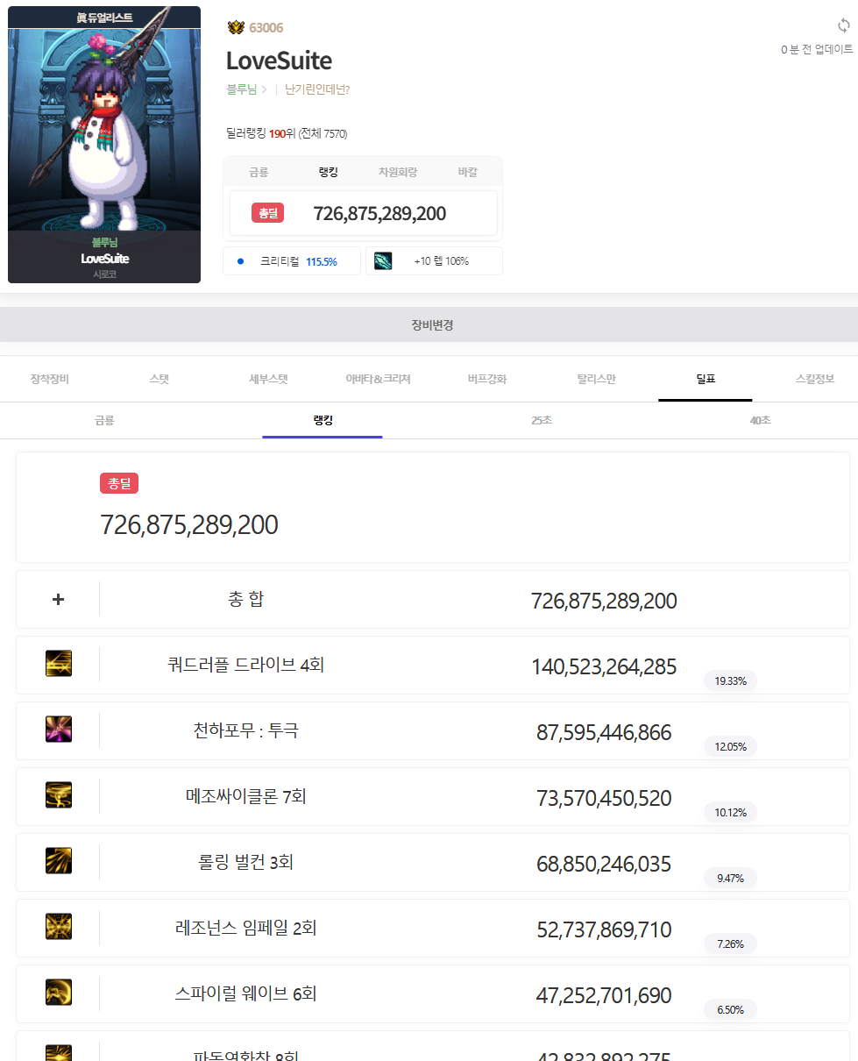Click the 크리티컬 115.5% stat box
Screen dimensions: 858x1061
point(292,261)
